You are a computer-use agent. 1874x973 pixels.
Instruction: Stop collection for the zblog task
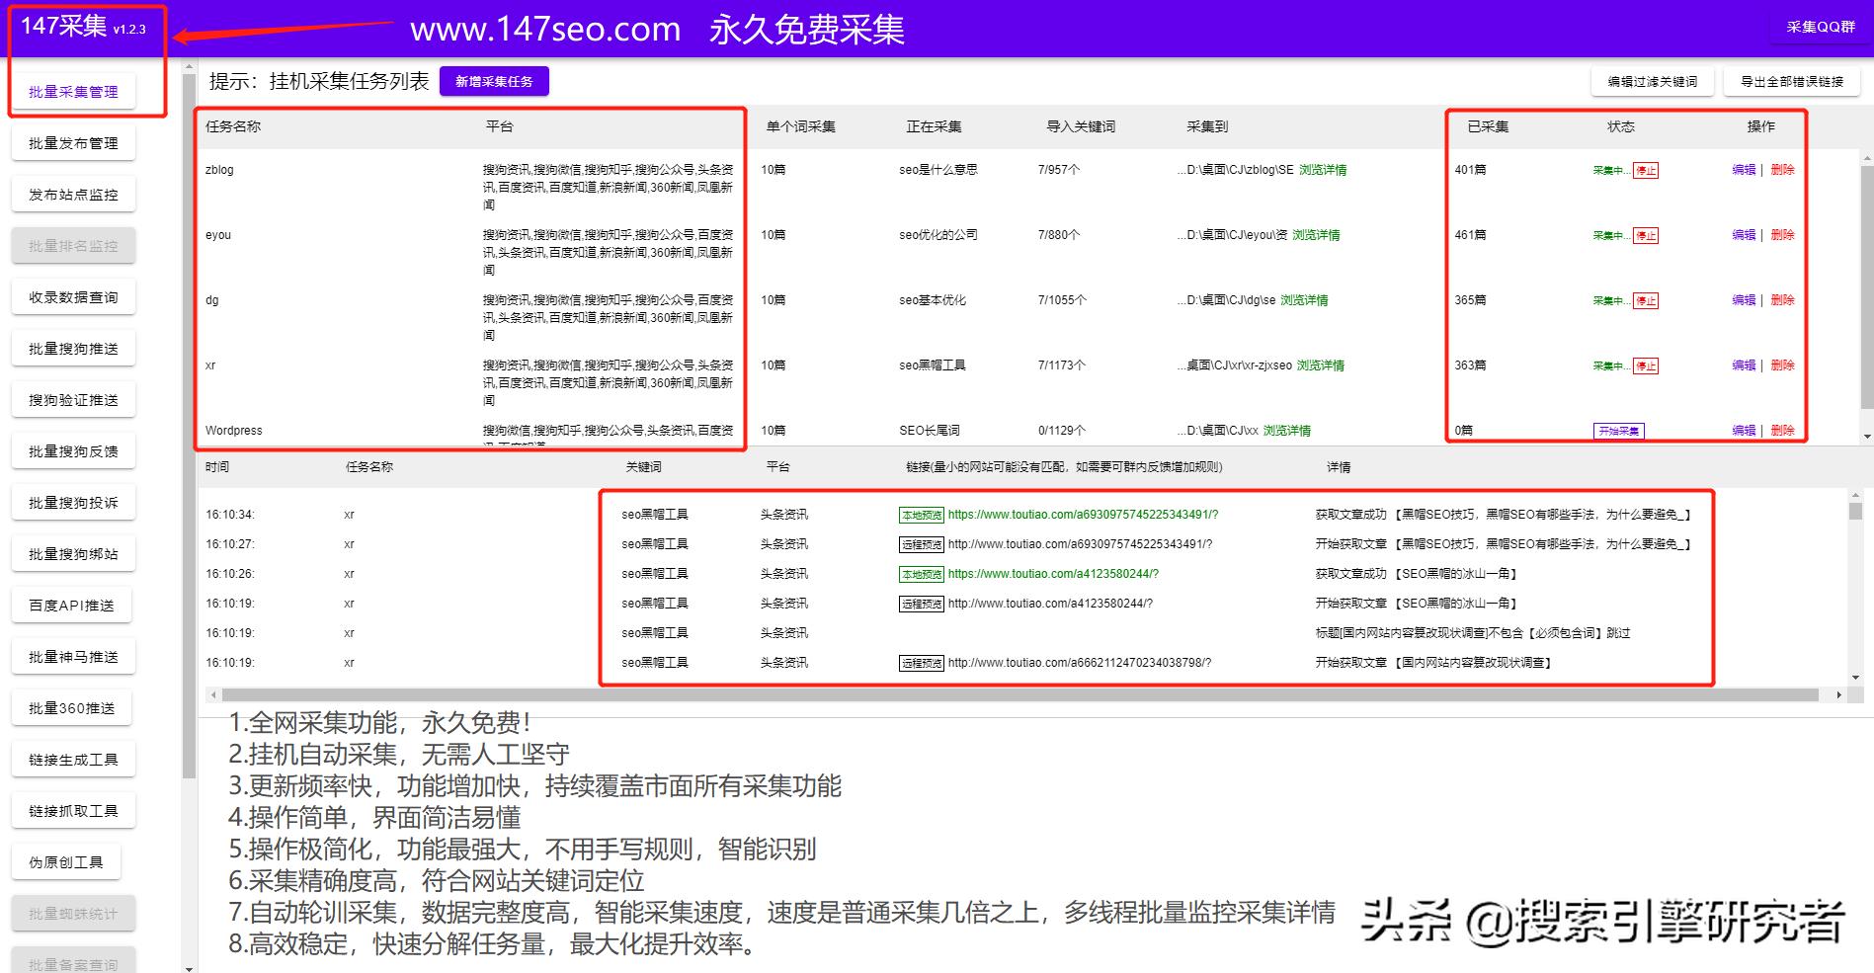[x=1646, y=170]
